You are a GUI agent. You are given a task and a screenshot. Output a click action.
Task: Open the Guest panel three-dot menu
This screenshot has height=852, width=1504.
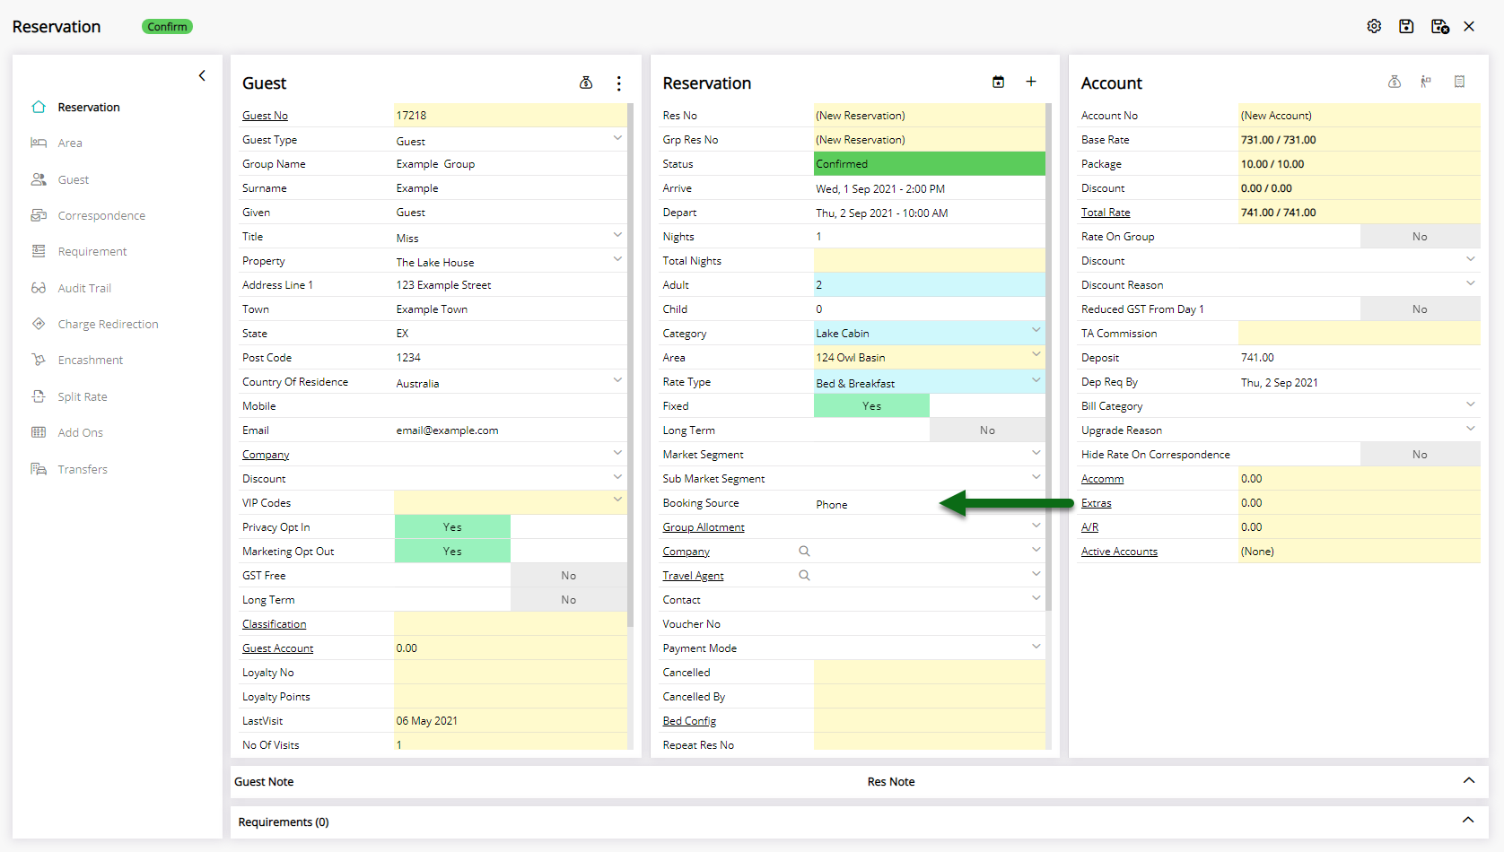click(x=618, y=83)
